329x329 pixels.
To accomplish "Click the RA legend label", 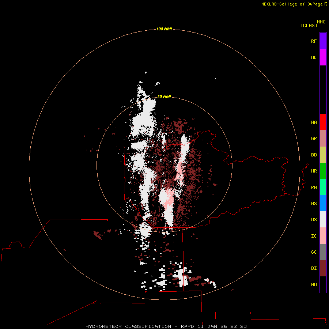I will 314,188.
